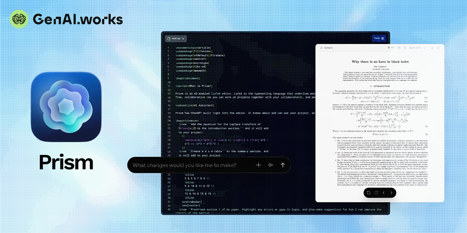Click the voice waveform icon in prompt bar

pos(270,165)
